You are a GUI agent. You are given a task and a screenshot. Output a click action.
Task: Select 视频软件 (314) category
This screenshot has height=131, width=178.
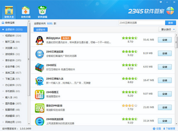tap(14, 36)
